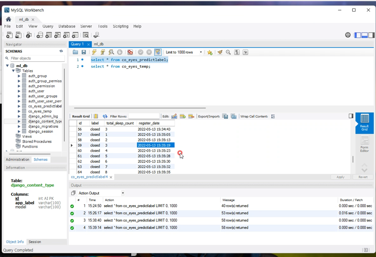Click in Filter objects search field

37,58
